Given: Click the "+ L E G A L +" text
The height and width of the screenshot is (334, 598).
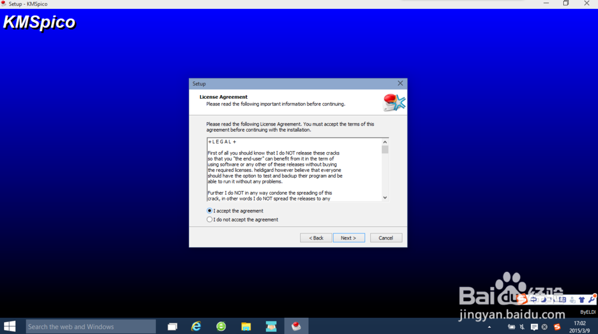Looking at the screenshot, I should (x=222, y=142).
